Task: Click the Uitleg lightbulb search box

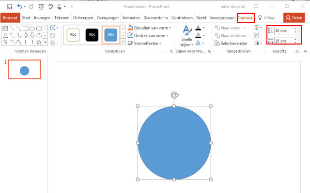Action: pos(266,18)
